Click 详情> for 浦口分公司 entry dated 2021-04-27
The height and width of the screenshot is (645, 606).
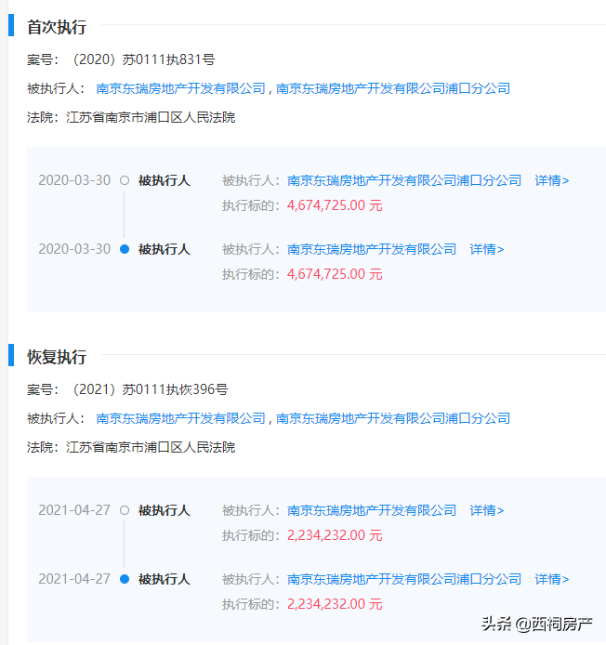coord(552,579)
